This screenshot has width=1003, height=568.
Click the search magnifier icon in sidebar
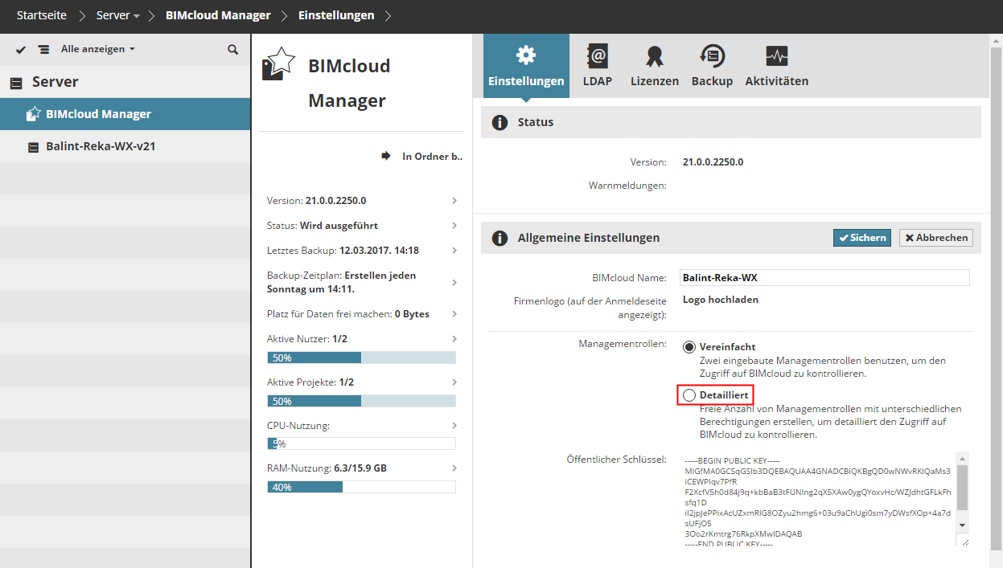point(233,49)
